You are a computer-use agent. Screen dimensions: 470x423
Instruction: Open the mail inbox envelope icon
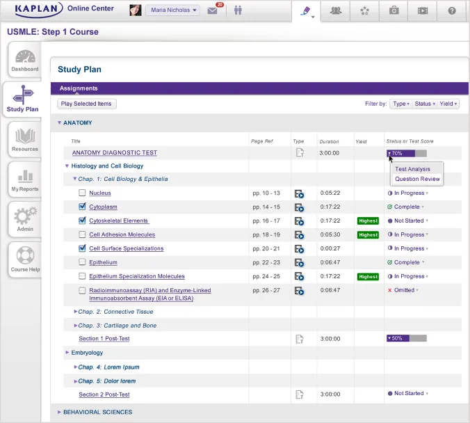(x=212, y=10)
